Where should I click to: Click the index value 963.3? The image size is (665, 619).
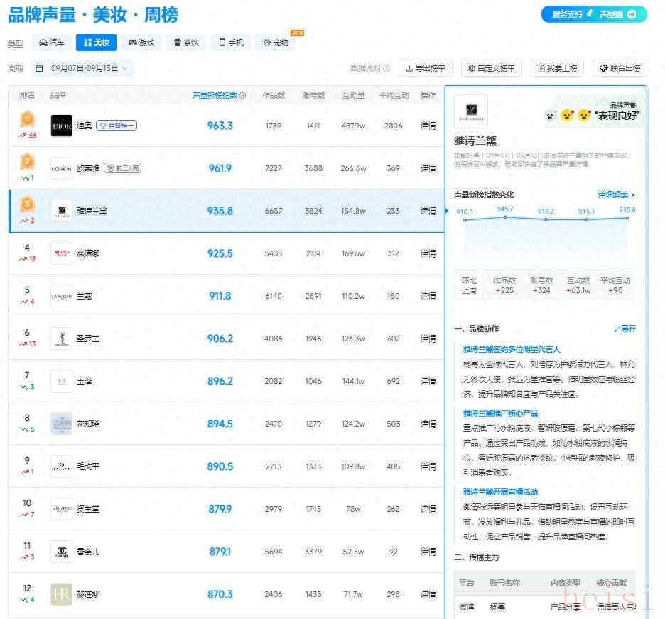point(220,126)
